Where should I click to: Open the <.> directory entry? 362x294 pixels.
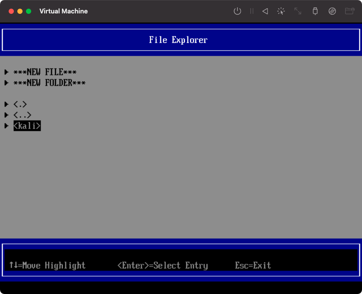pyautogui.click(x=20, y=104)
